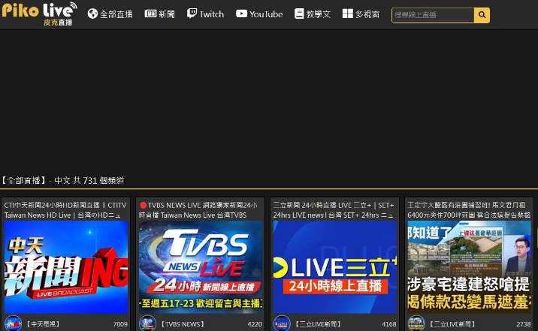Open the 三立 LIVE 24小時 stream thumbnail
Screen dimensions: 538x331
334,266
